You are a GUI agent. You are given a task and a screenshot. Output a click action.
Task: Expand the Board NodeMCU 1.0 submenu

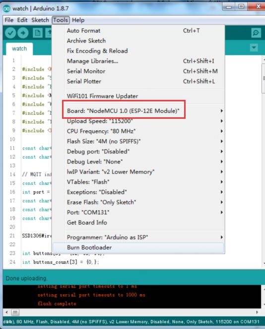(x=138, y=111)
